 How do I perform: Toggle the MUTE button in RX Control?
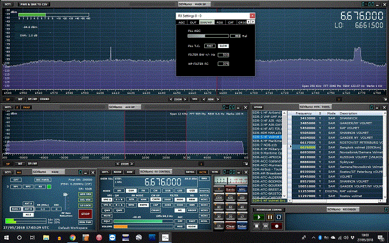pyautogui.click(x=106, y=215)
